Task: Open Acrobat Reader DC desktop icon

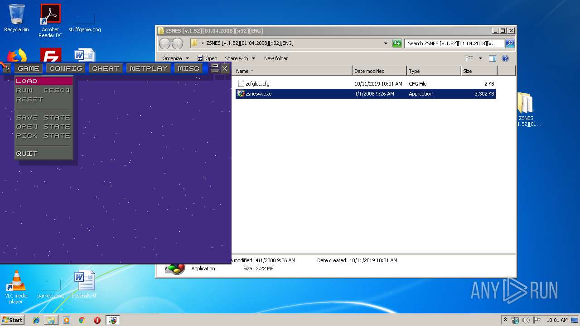Action: [50, 21]
